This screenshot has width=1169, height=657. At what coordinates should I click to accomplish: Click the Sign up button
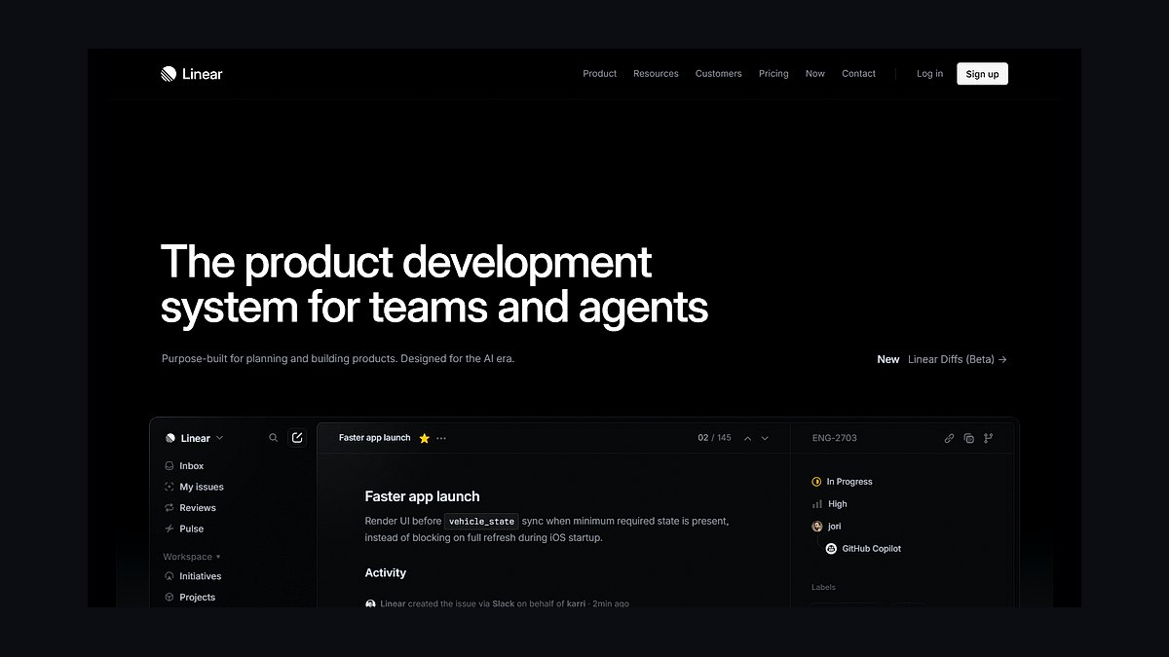click(982, 74)
